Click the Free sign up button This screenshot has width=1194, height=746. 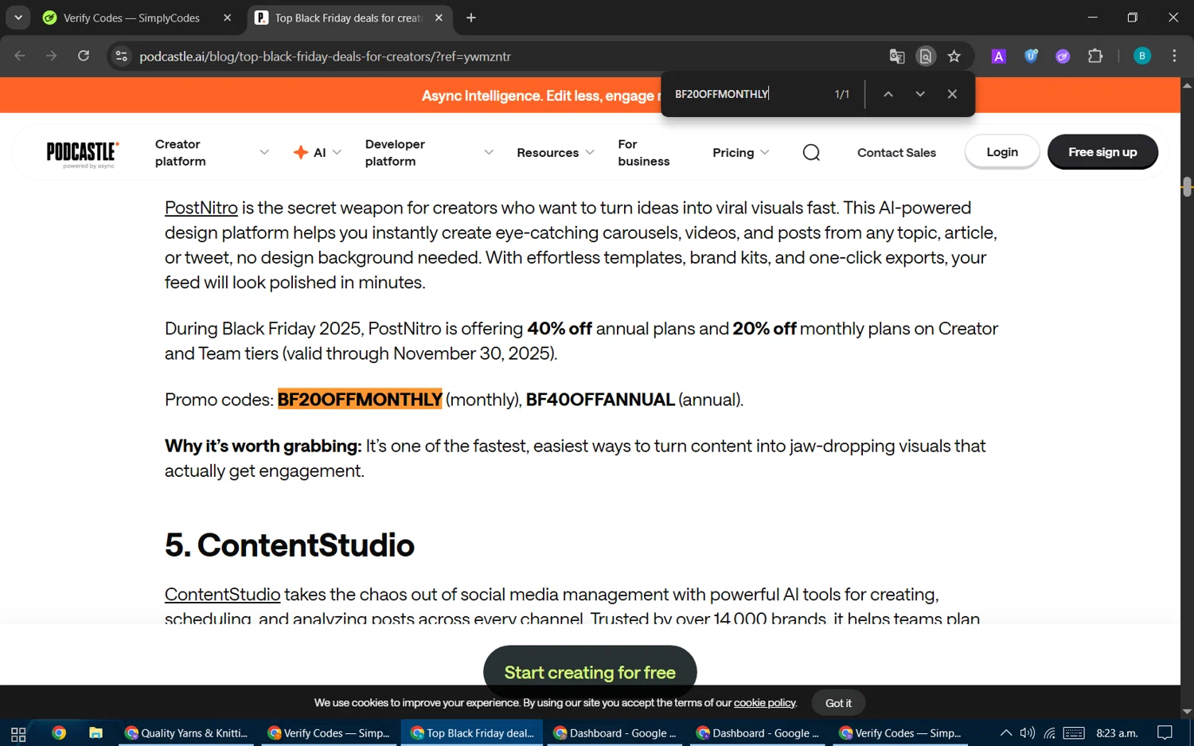click(x=1102, y=151)
